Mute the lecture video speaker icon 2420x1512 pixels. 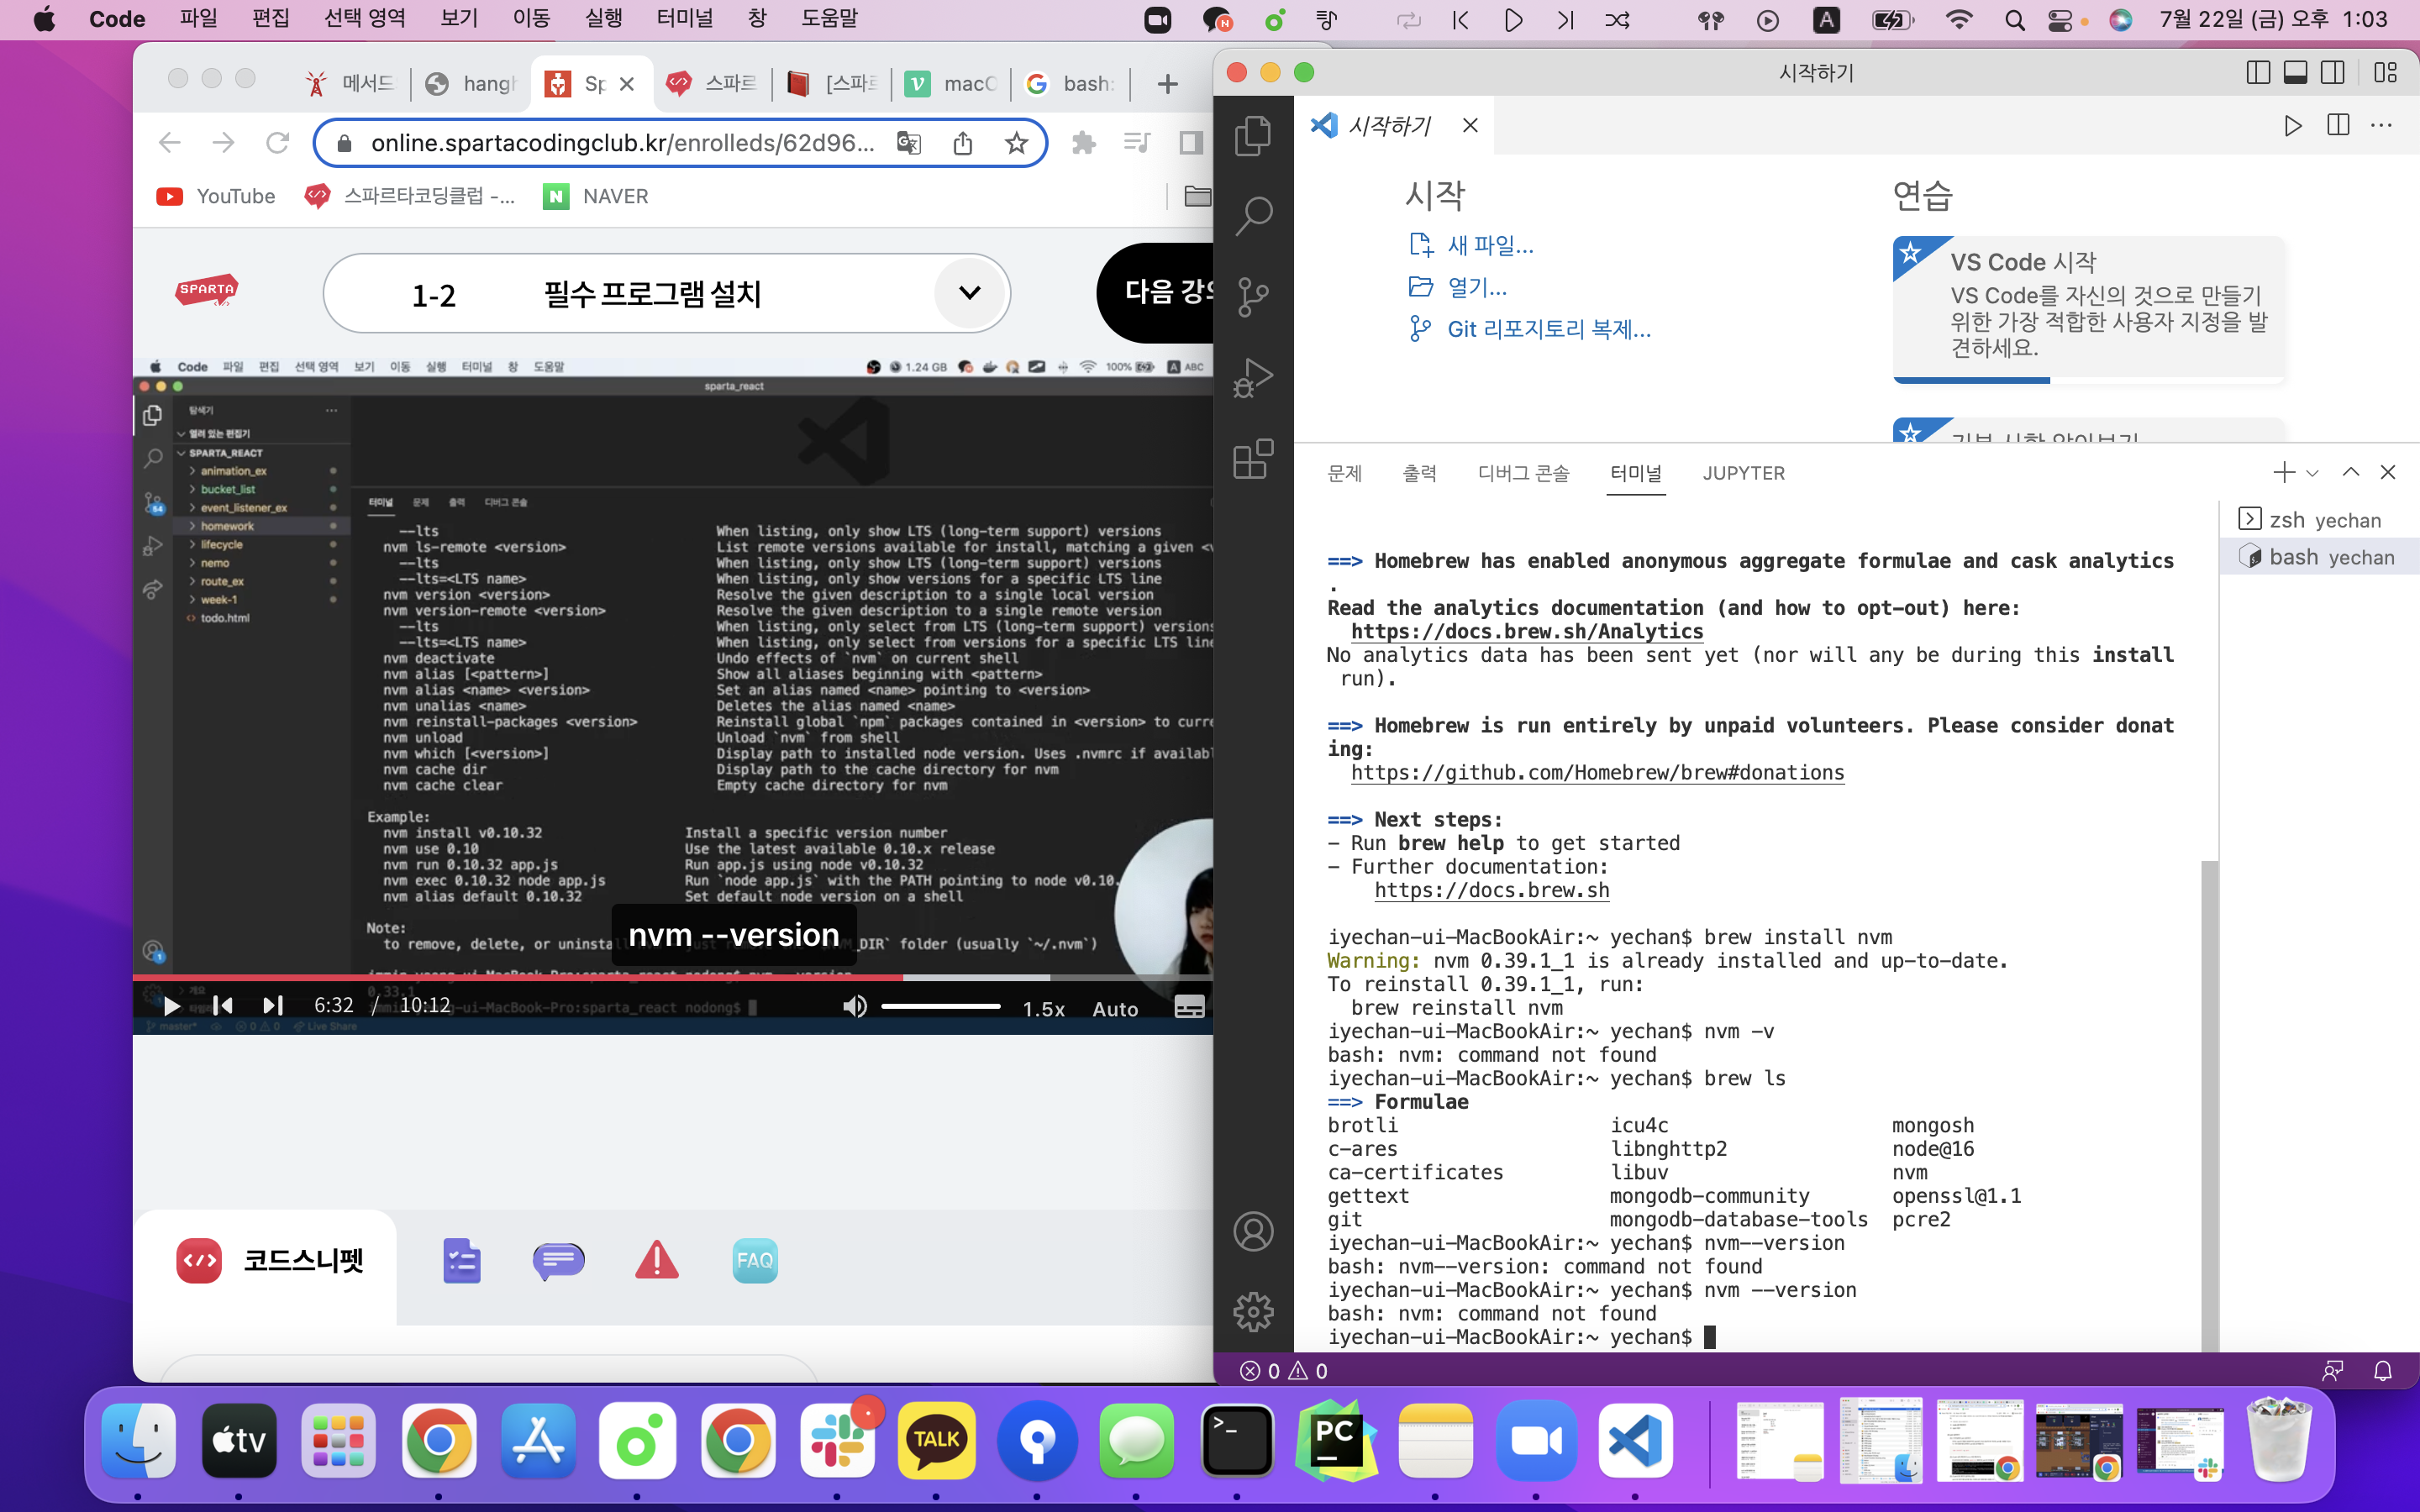(x=854, y=1006)
